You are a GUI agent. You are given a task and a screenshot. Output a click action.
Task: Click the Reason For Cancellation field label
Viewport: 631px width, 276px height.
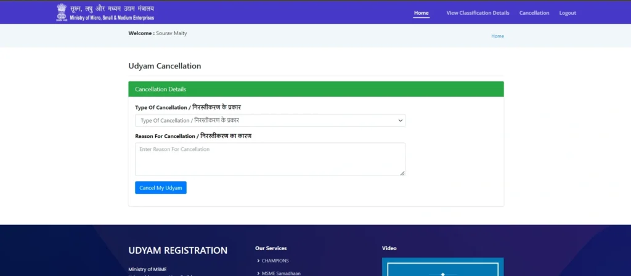tap(193, 136)
